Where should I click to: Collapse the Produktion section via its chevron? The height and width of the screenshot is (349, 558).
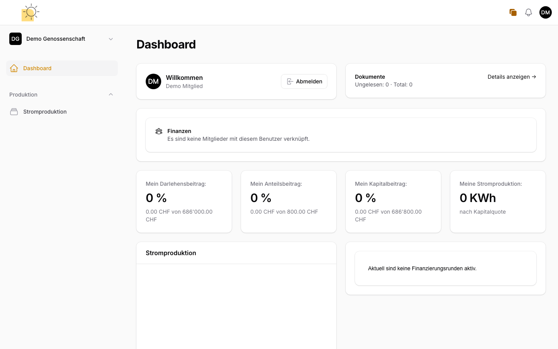111,94
